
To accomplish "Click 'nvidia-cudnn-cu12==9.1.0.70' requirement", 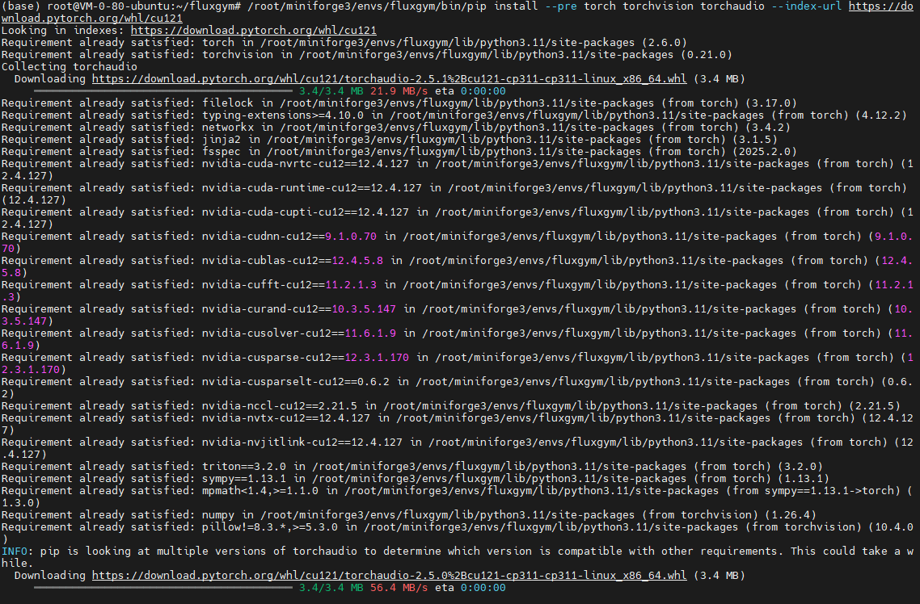I will pyautogui.click(x=289, y=236).
